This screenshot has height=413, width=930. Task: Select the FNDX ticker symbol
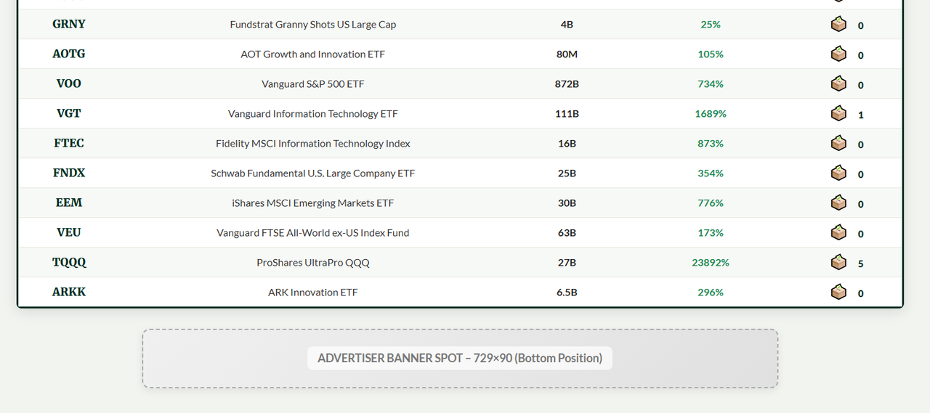click(x=69, y=173)
